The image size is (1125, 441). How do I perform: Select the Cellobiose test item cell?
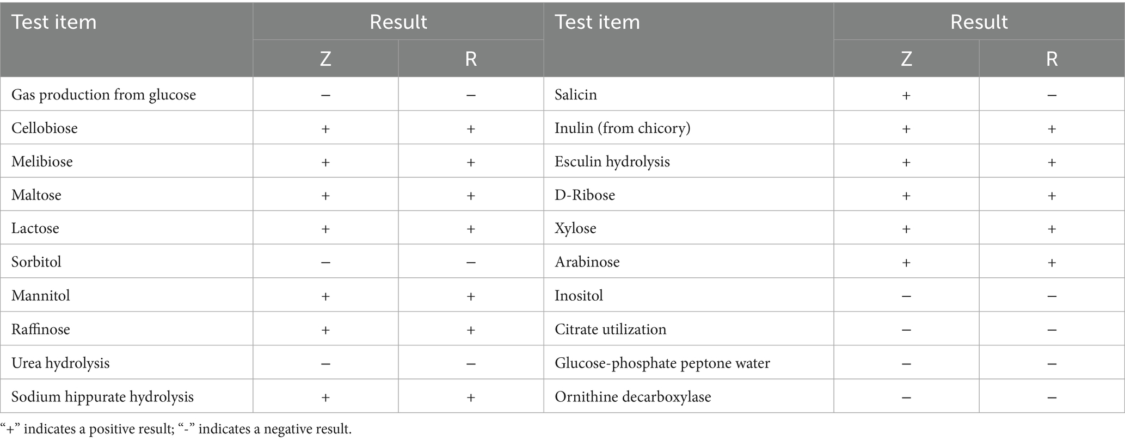(x=45, y=128)
